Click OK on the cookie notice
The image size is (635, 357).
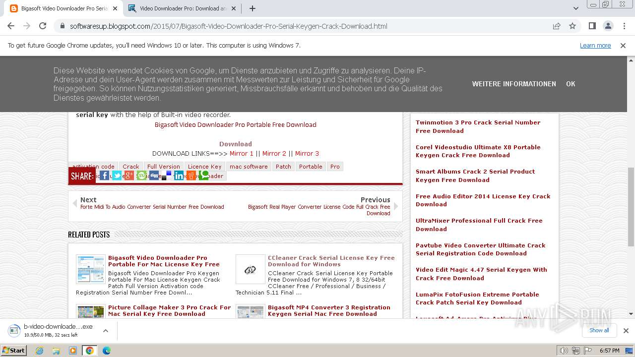[571, 84]
